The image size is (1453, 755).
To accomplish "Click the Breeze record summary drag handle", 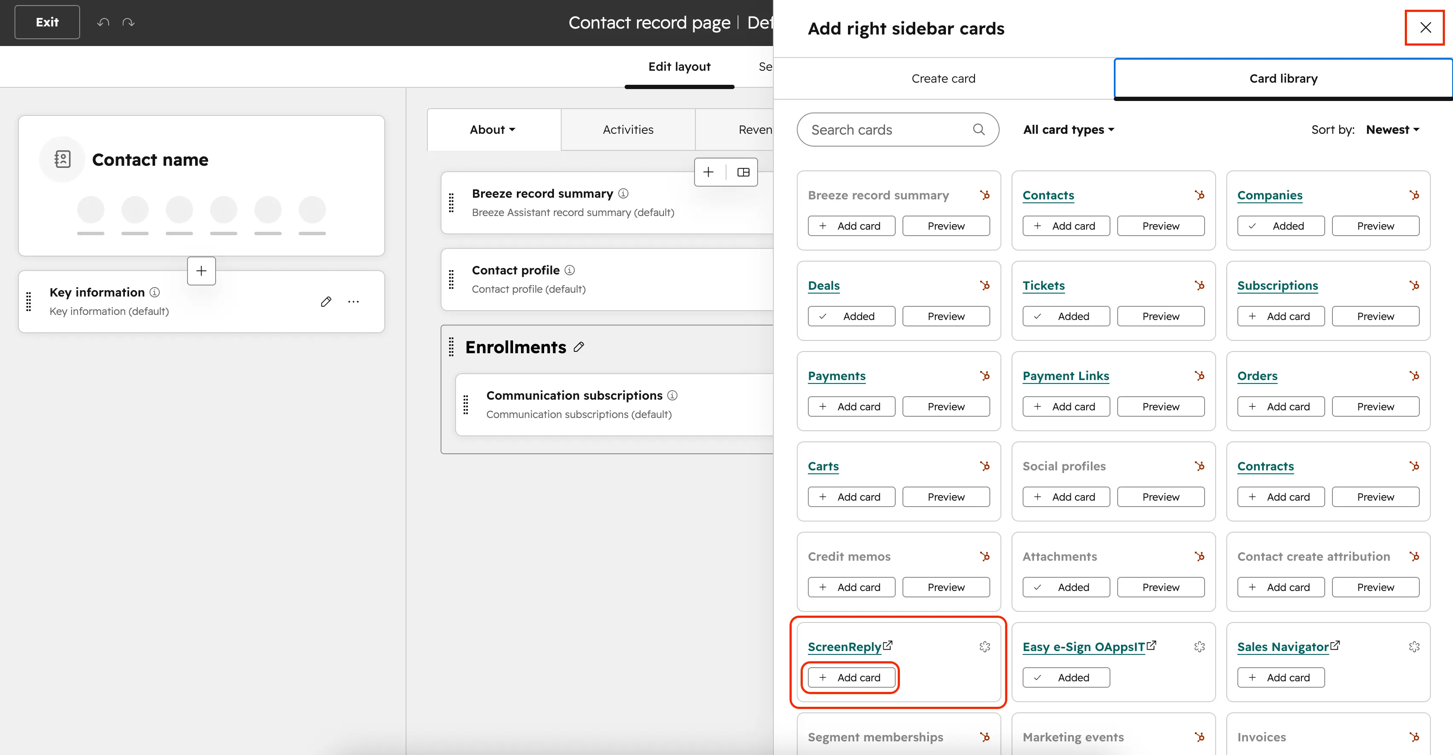I will (x=451, y=203).
